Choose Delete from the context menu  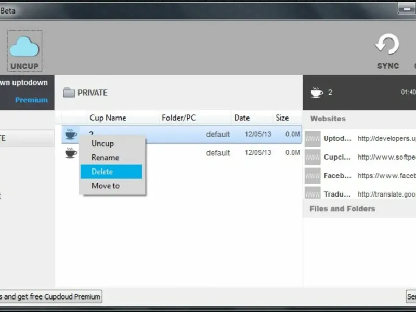click(x=111, y=172)
